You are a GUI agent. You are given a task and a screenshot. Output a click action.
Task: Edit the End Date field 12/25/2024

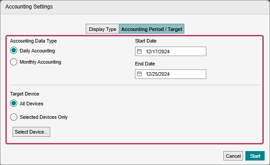point(170,74)
